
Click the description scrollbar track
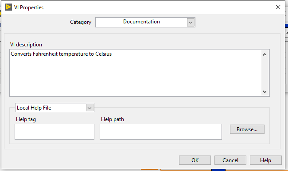pyautogui.click(x=265, y=73)
